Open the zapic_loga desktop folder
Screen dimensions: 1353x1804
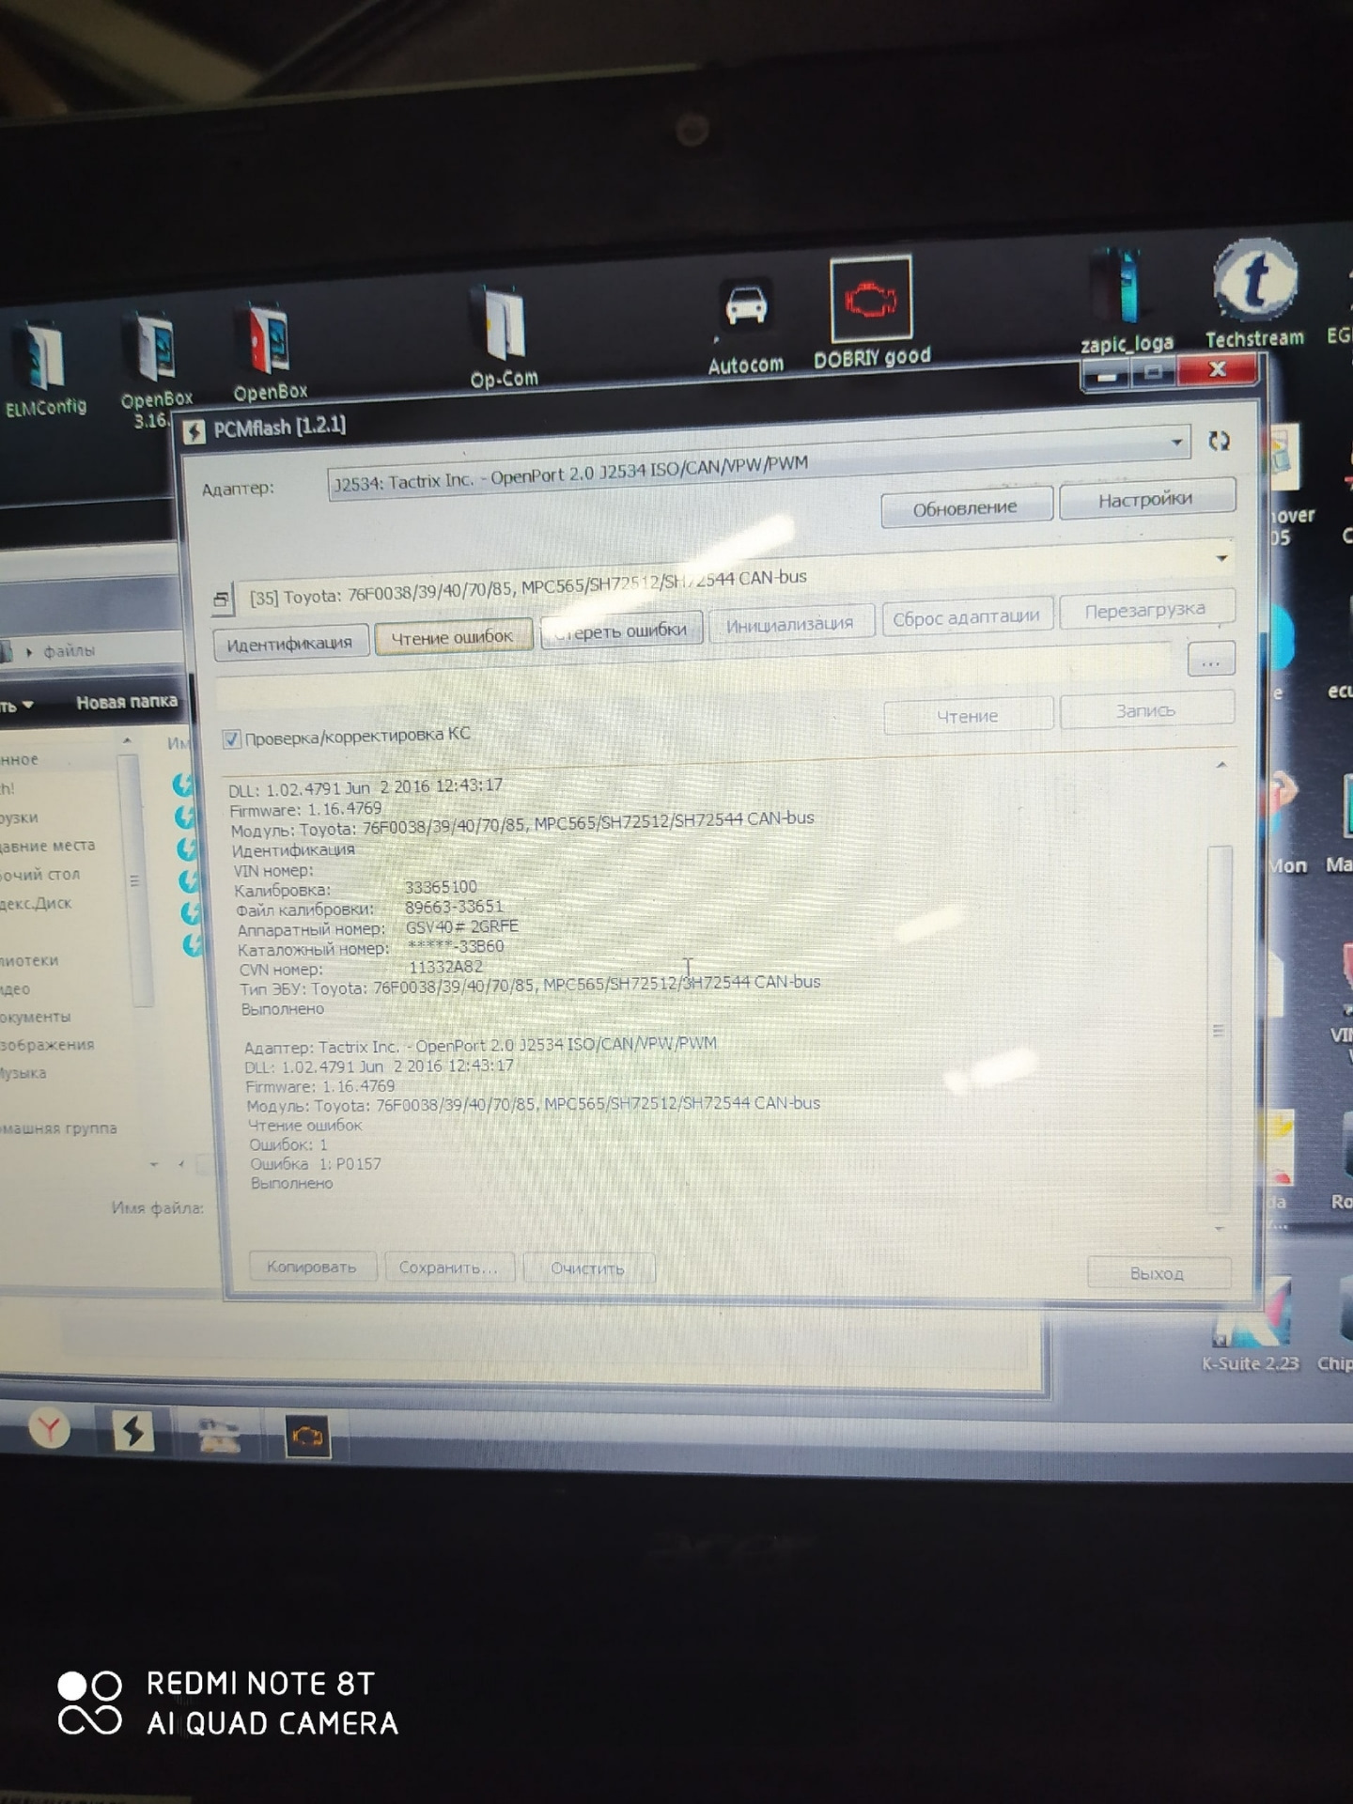1127,303
